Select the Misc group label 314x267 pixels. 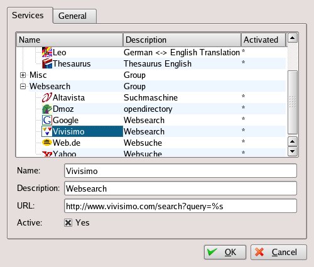coord(38,75)
